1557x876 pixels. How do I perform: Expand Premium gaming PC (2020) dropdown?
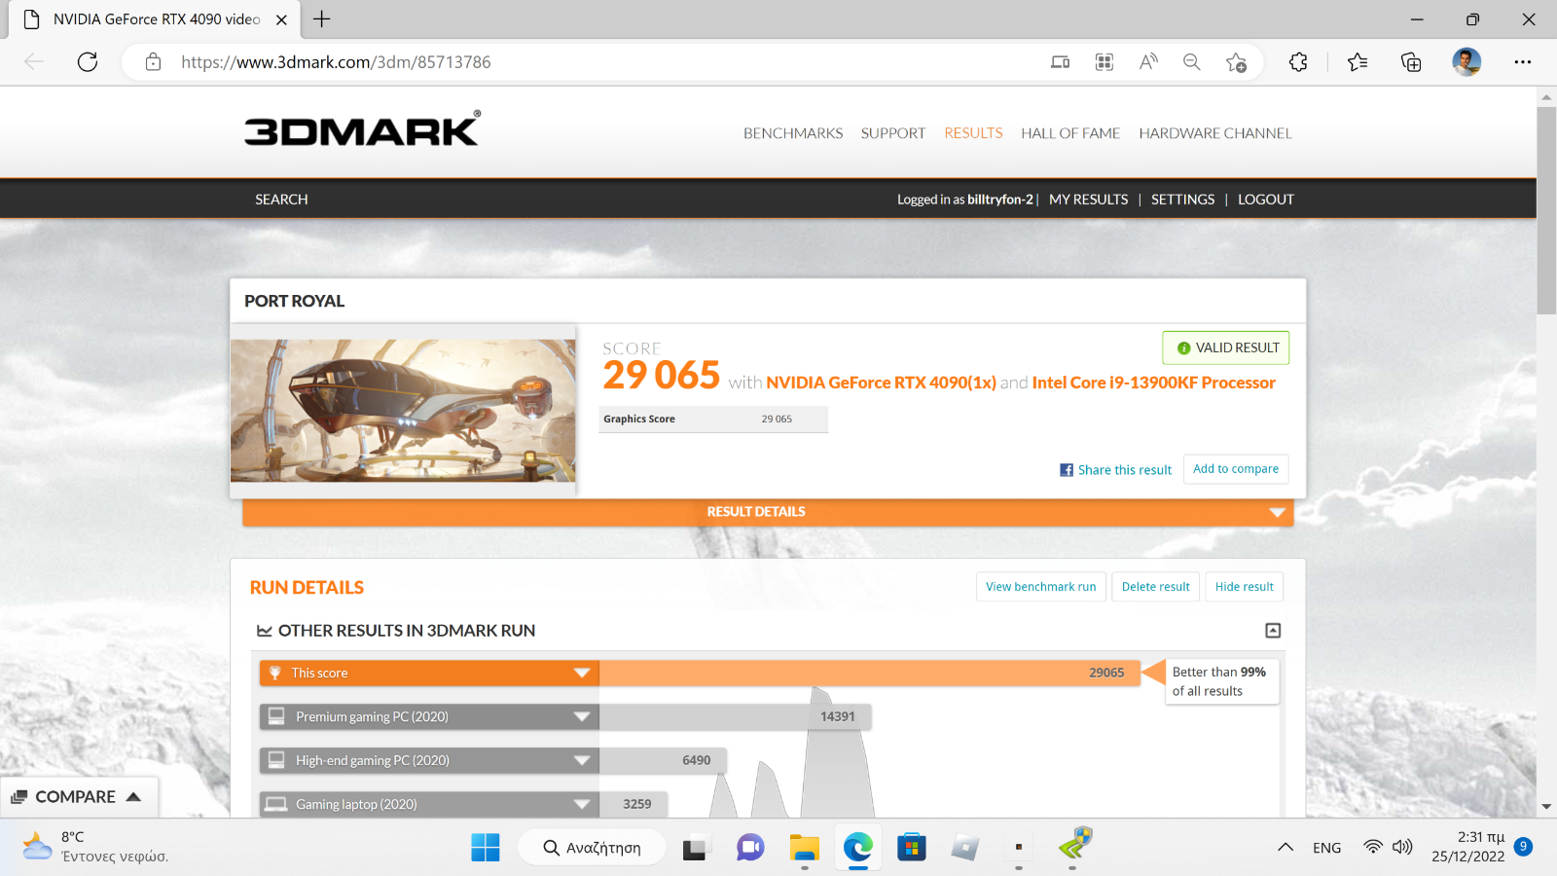[582, 717]
